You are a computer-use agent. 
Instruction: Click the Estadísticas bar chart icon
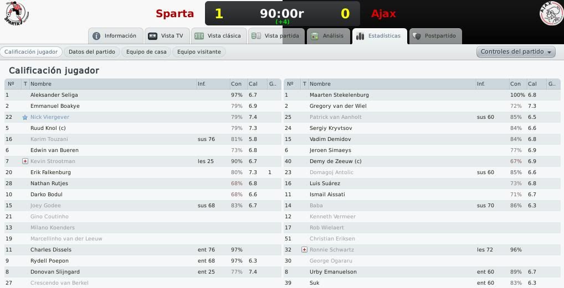click(x=360, y=36)
